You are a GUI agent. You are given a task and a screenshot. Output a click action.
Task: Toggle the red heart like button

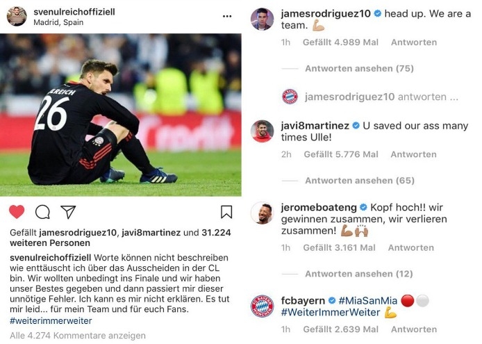(x=17, y=212)
